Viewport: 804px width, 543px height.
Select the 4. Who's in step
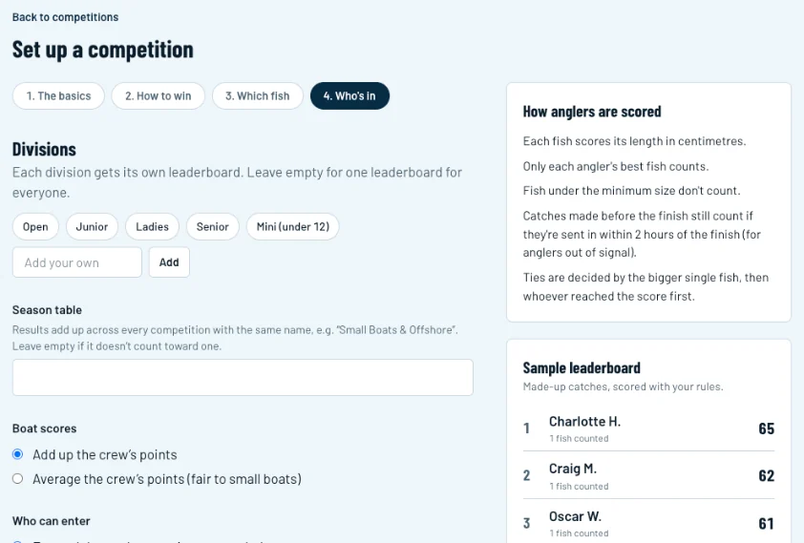(x=349, y=95)
